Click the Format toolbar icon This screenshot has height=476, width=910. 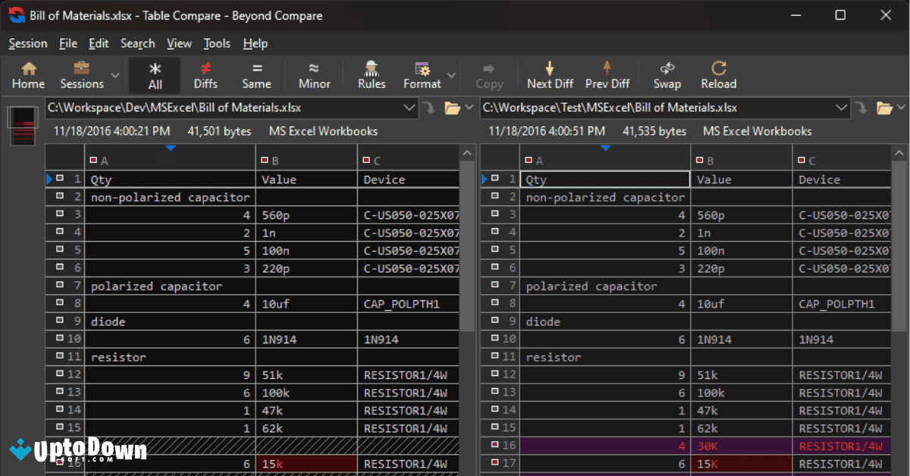point(422,74)
